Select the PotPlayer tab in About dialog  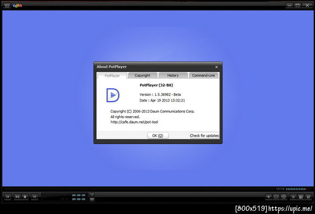112,76
